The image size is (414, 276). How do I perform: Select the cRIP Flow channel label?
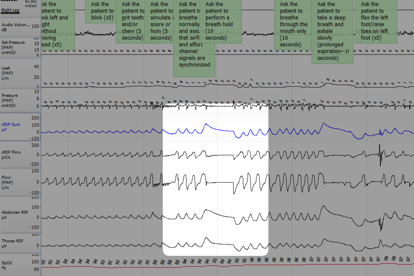pos(11,155)
